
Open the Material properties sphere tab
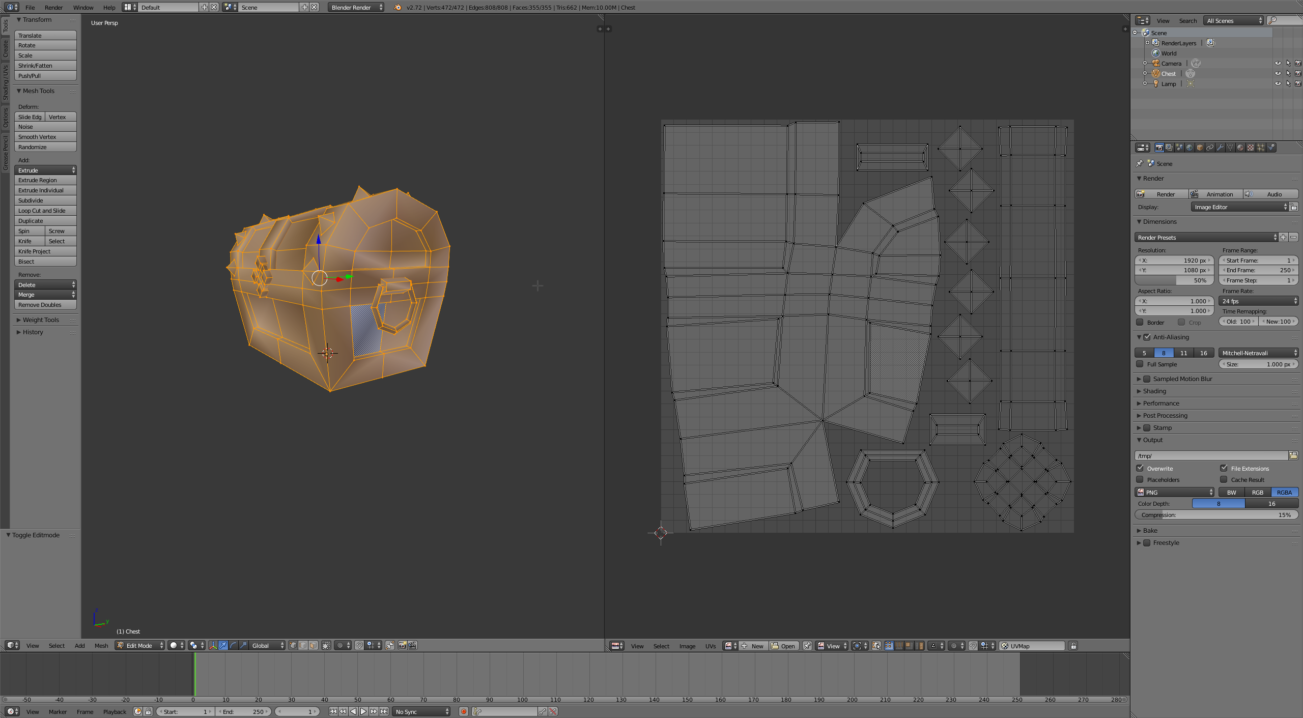[1240, 148]
